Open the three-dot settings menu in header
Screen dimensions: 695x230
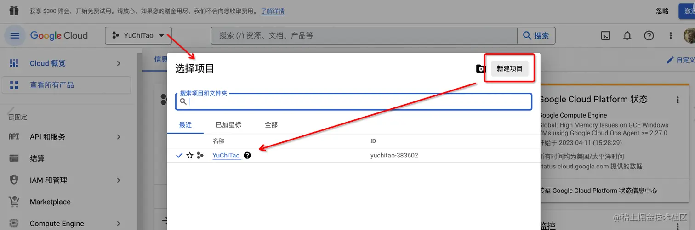[671, 35]
